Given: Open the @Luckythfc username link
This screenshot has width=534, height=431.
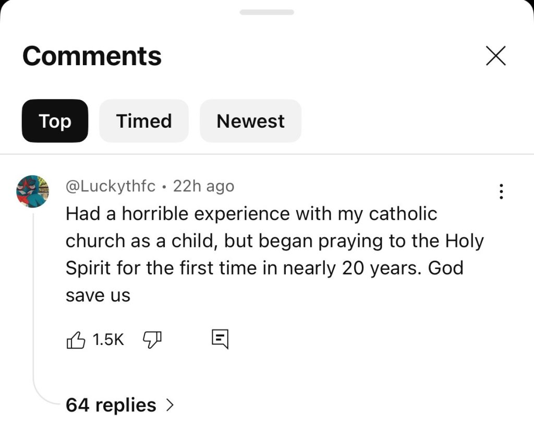Looking at the screenshot, I should [110, 186].
